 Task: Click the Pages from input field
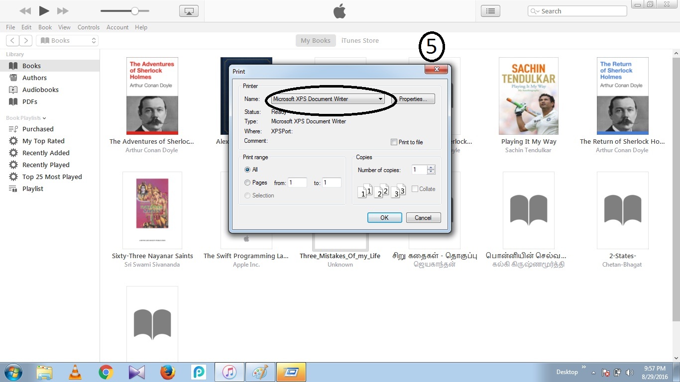(x=297, y=183)
